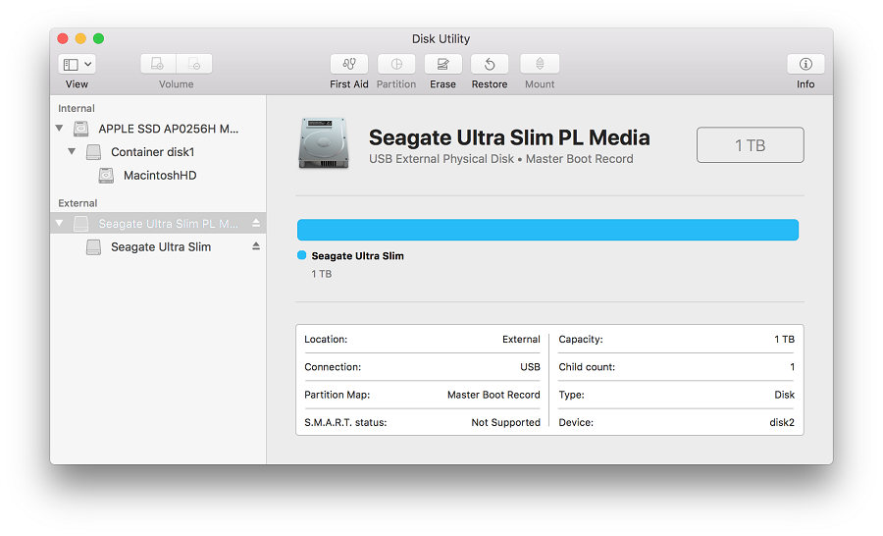Collapse the APPLE SSD disclosure triangle

point(60,129)
